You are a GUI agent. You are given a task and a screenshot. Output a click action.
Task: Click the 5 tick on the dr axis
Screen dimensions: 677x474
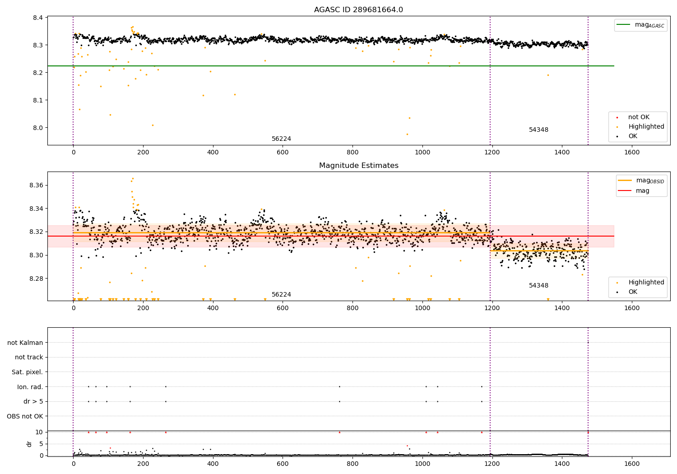(x=41, y=444)
